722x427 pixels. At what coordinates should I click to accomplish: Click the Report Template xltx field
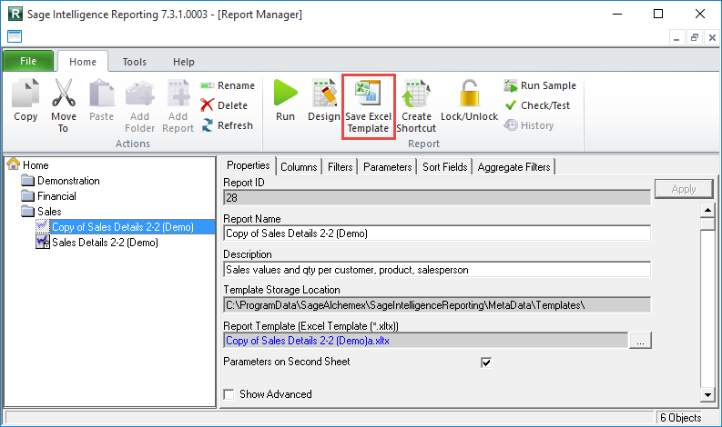pos(426,341)
